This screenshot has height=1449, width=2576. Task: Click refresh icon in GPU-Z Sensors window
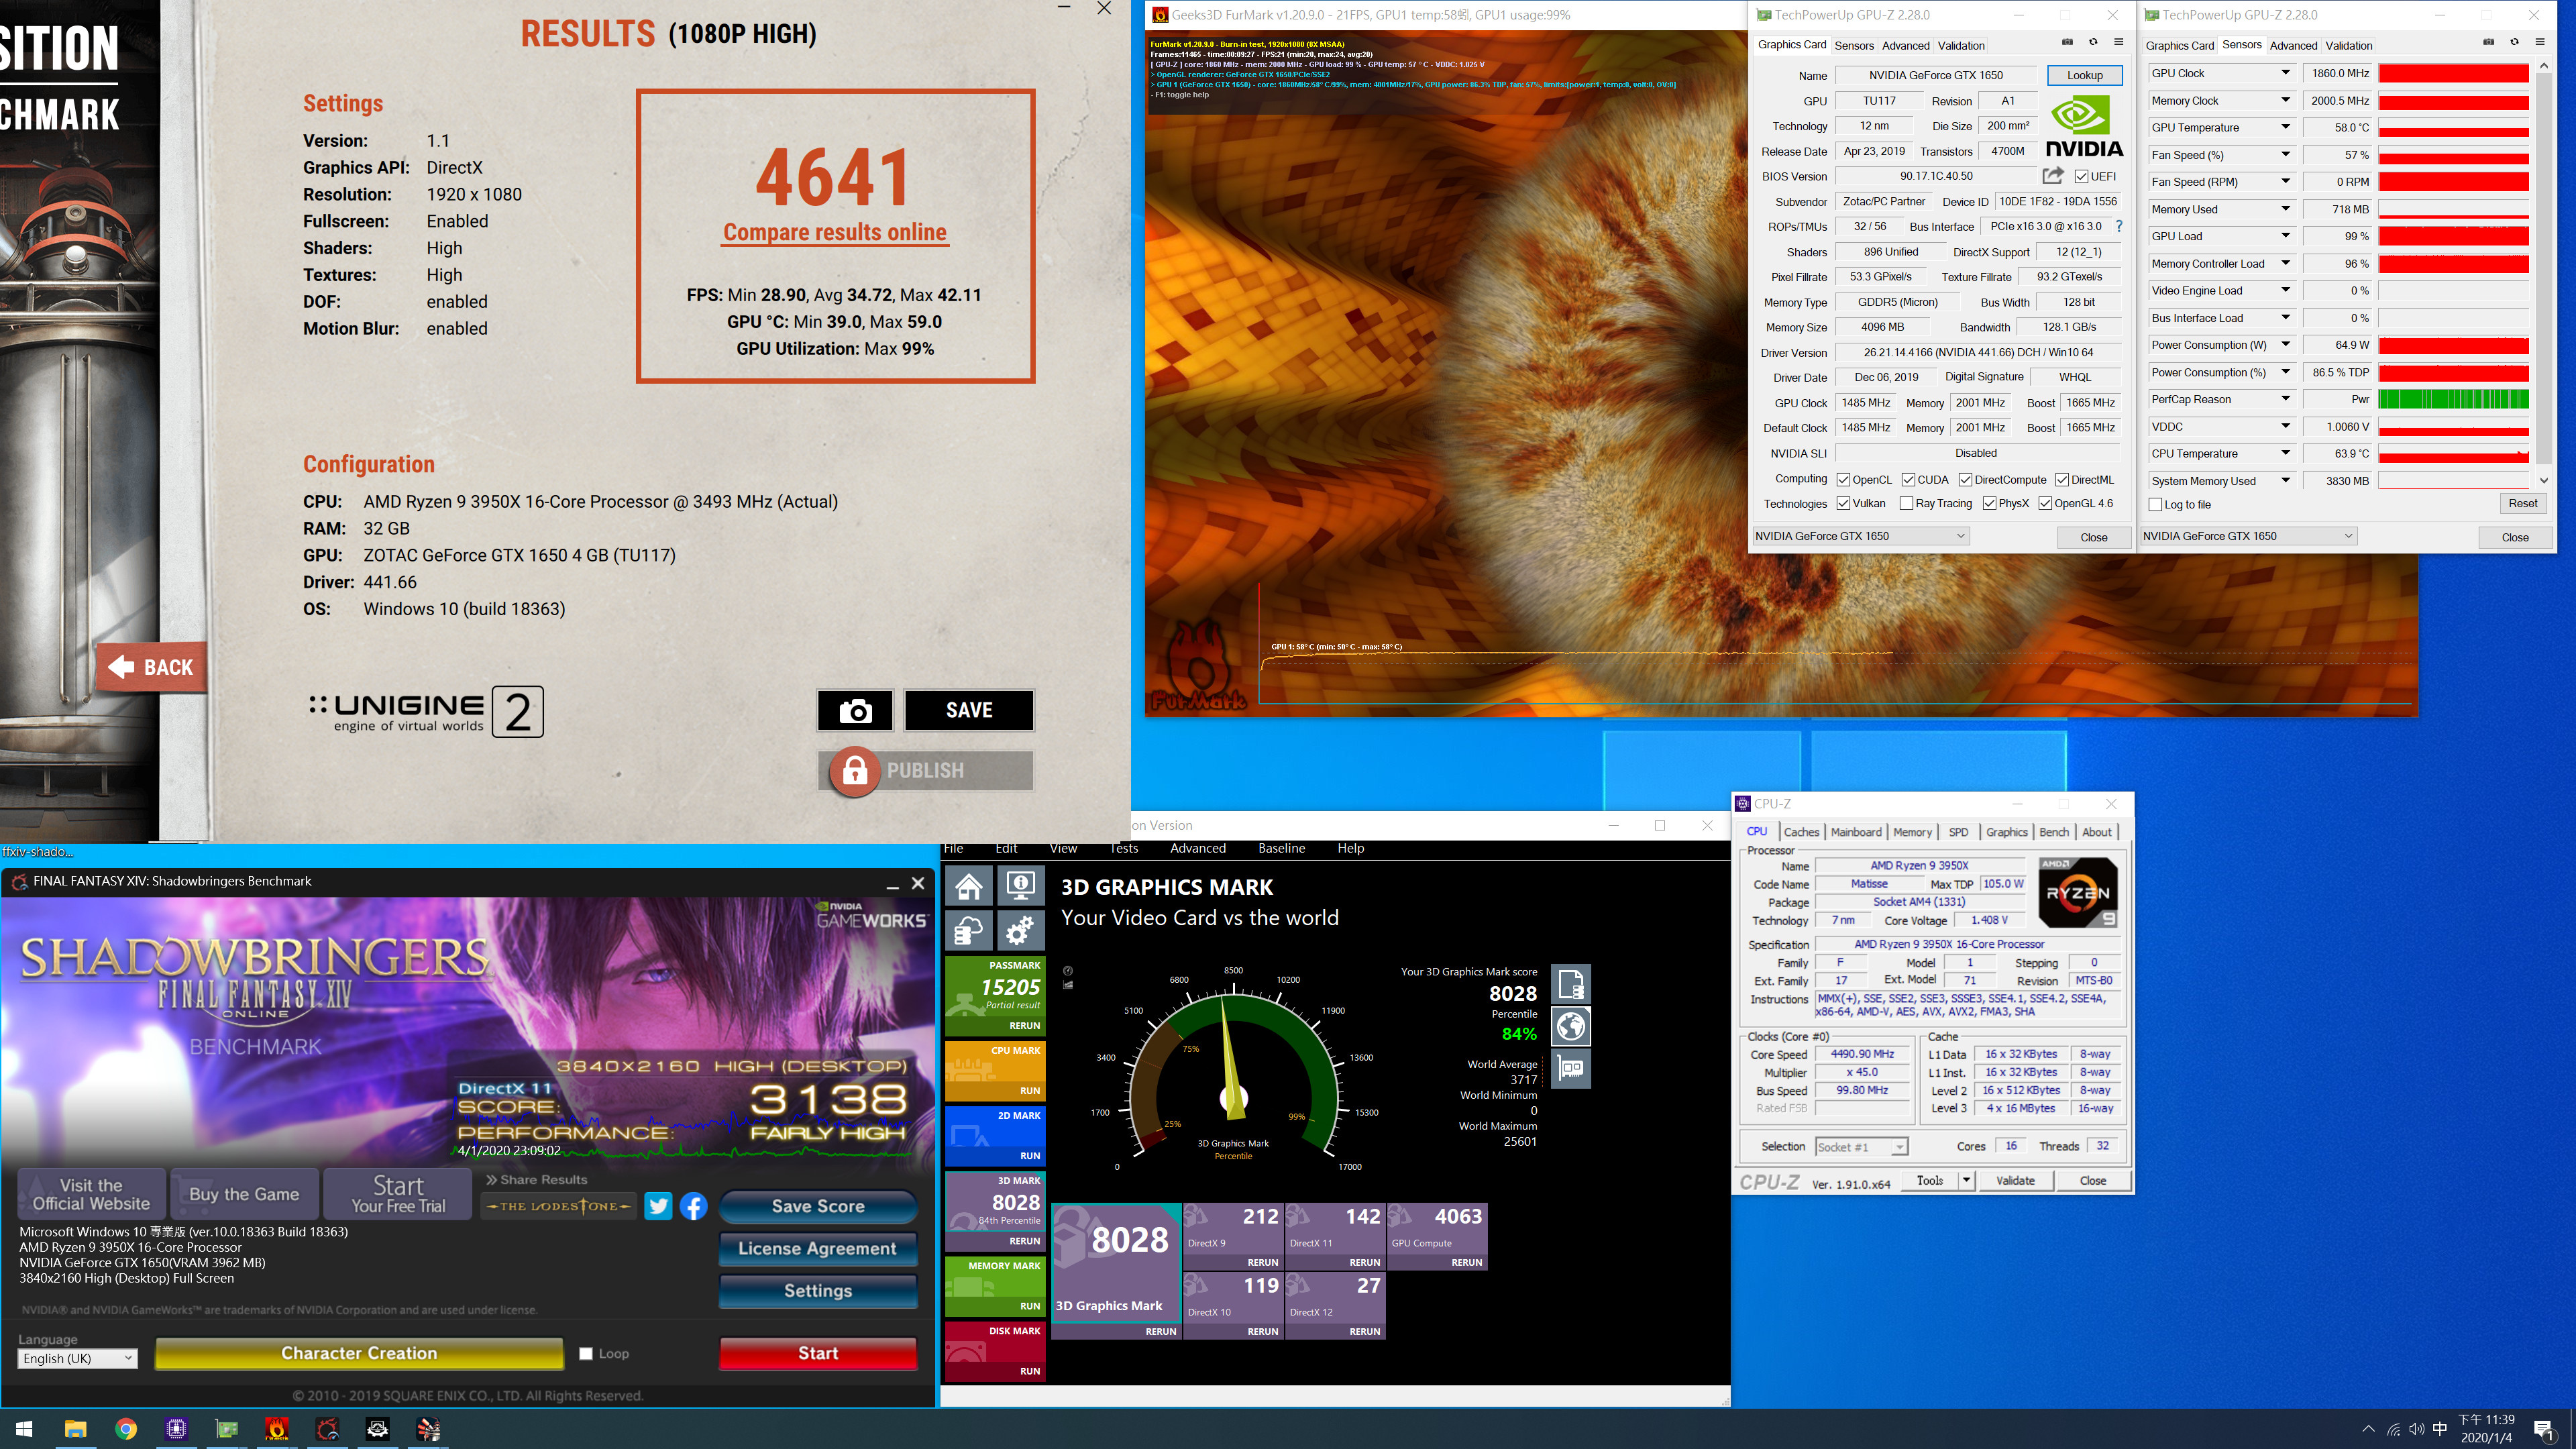point(2514,42)
